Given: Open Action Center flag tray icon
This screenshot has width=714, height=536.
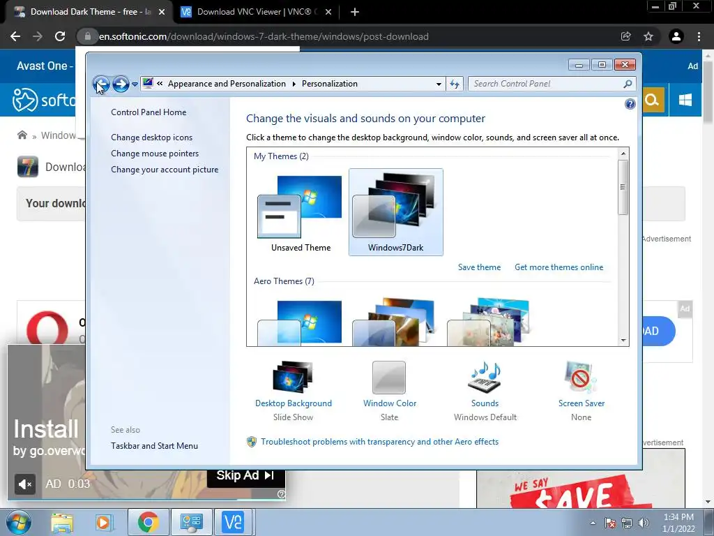Looking at the screenshot, I should click(610, 523).
